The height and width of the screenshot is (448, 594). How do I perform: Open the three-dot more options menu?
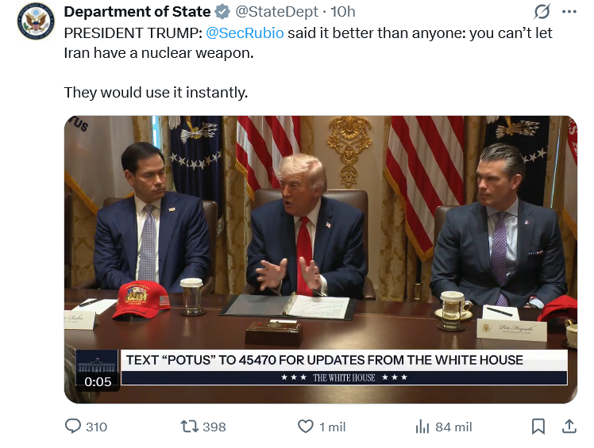tap(569, 12)
